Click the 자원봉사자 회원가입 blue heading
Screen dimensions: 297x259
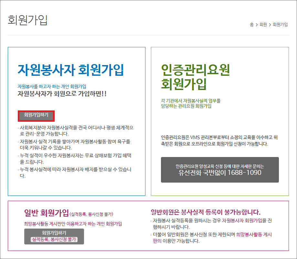click(71, 70)
